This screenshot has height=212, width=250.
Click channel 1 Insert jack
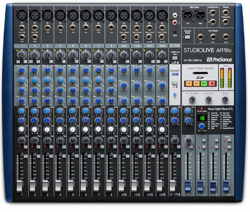click(x=22, y=37)
